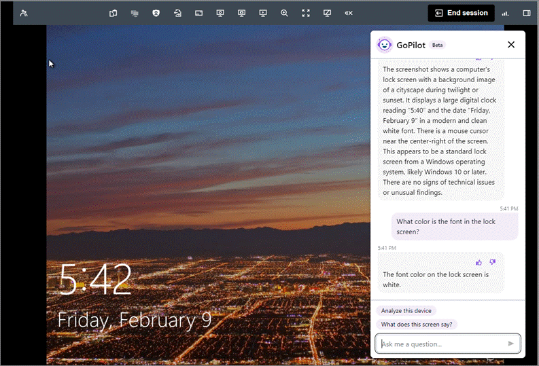Screen dimensions: 539x366
Task: Click the question about lock screen font color
Action: click(455, 227)
